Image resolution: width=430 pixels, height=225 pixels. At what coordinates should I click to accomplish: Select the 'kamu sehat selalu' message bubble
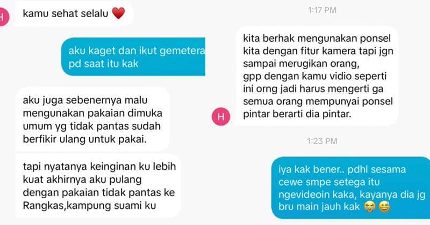(x=74, y=13)
